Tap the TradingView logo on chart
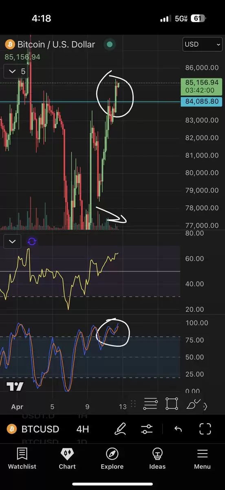Image resolution: width=225 pixels, height=490 pixels. pos(15,386)
